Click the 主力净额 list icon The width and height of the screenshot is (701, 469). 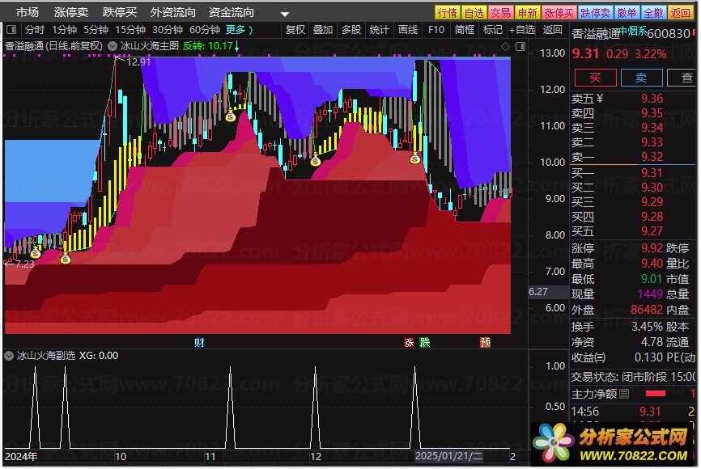point(624,394)
